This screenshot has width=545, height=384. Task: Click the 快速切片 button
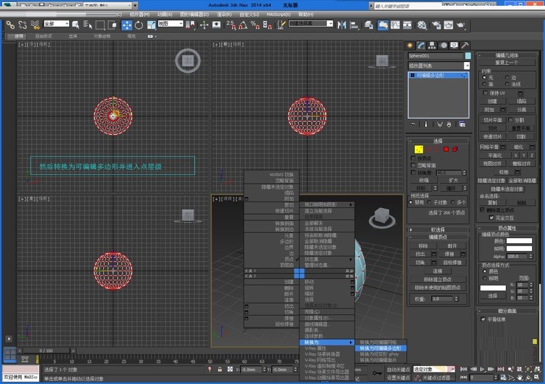[492, 137]
